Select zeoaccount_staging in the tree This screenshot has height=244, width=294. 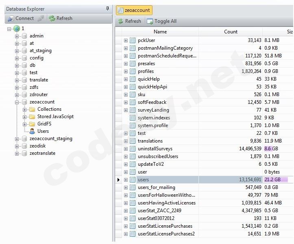tap(51, 138)
